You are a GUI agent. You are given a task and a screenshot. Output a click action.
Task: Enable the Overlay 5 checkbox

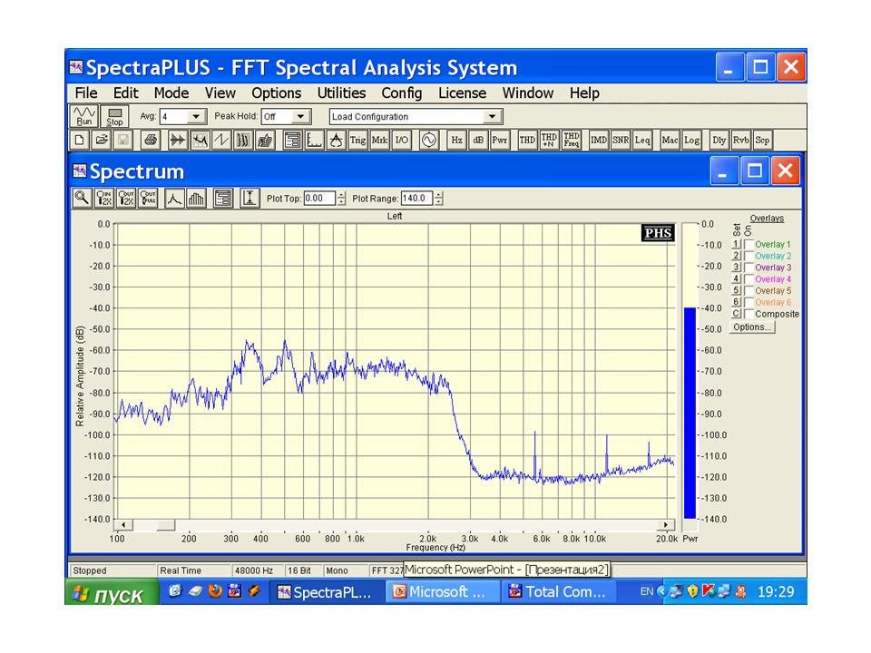click(749, 291)
